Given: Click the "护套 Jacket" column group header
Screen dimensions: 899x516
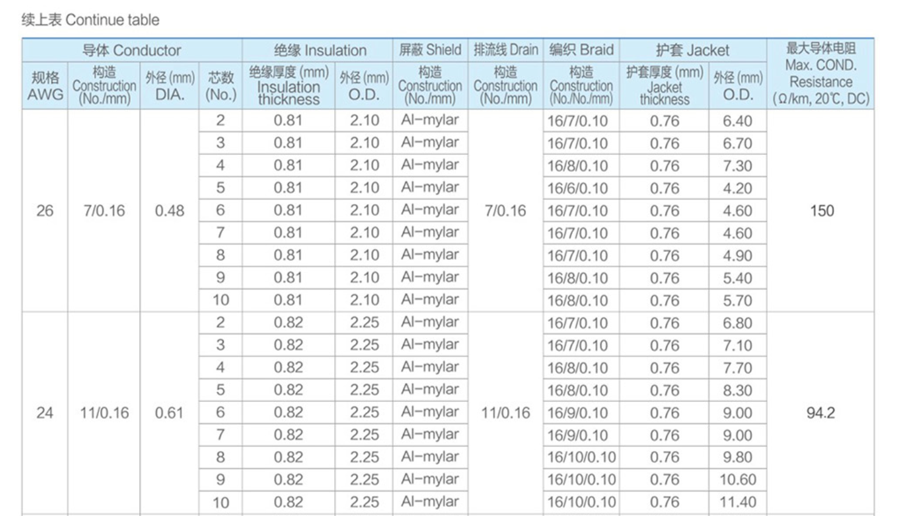Looking at the screenshot, I should point(692,50).
